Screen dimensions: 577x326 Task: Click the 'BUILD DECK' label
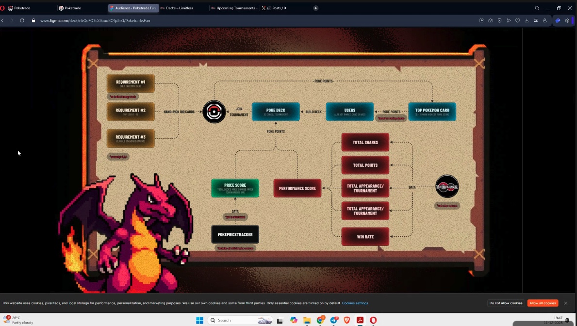click(x=313, y=112)
